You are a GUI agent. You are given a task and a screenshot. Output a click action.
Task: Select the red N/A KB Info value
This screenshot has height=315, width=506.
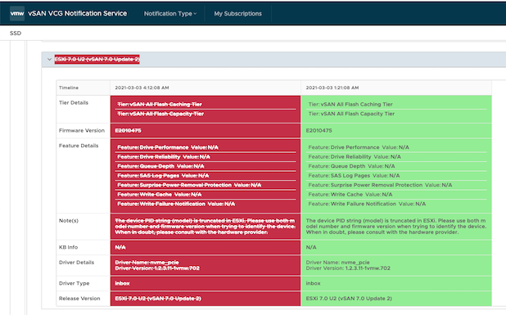click(120, 247)
